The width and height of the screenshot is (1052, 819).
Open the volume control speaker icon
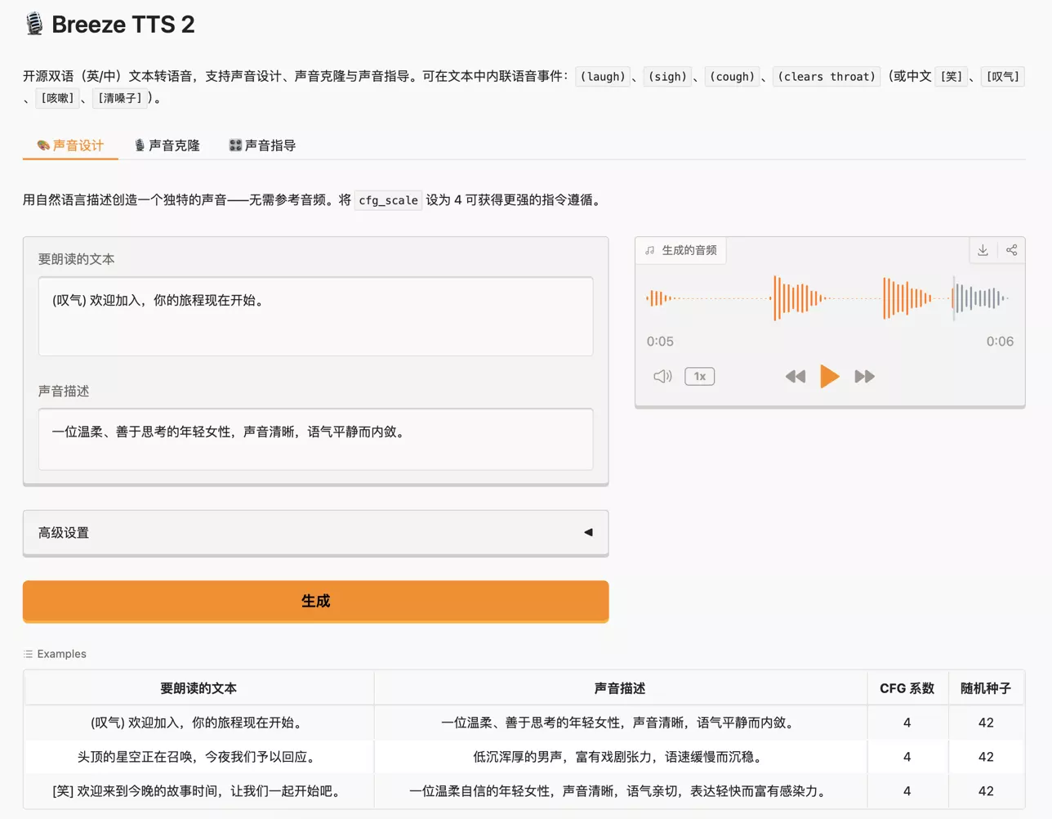[x=662, y=376]
